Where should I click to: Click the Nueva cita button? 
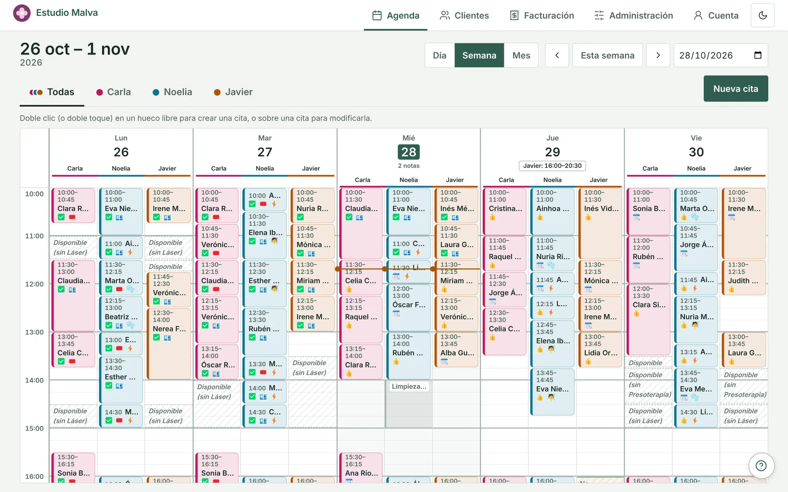coord(735,89)
